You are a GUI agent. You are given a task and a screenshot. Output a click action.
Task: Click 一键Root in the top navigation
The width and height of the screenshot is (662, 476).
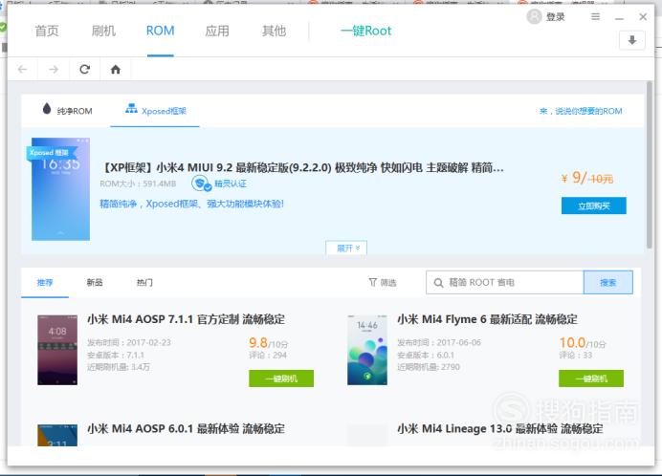[366, 31]
